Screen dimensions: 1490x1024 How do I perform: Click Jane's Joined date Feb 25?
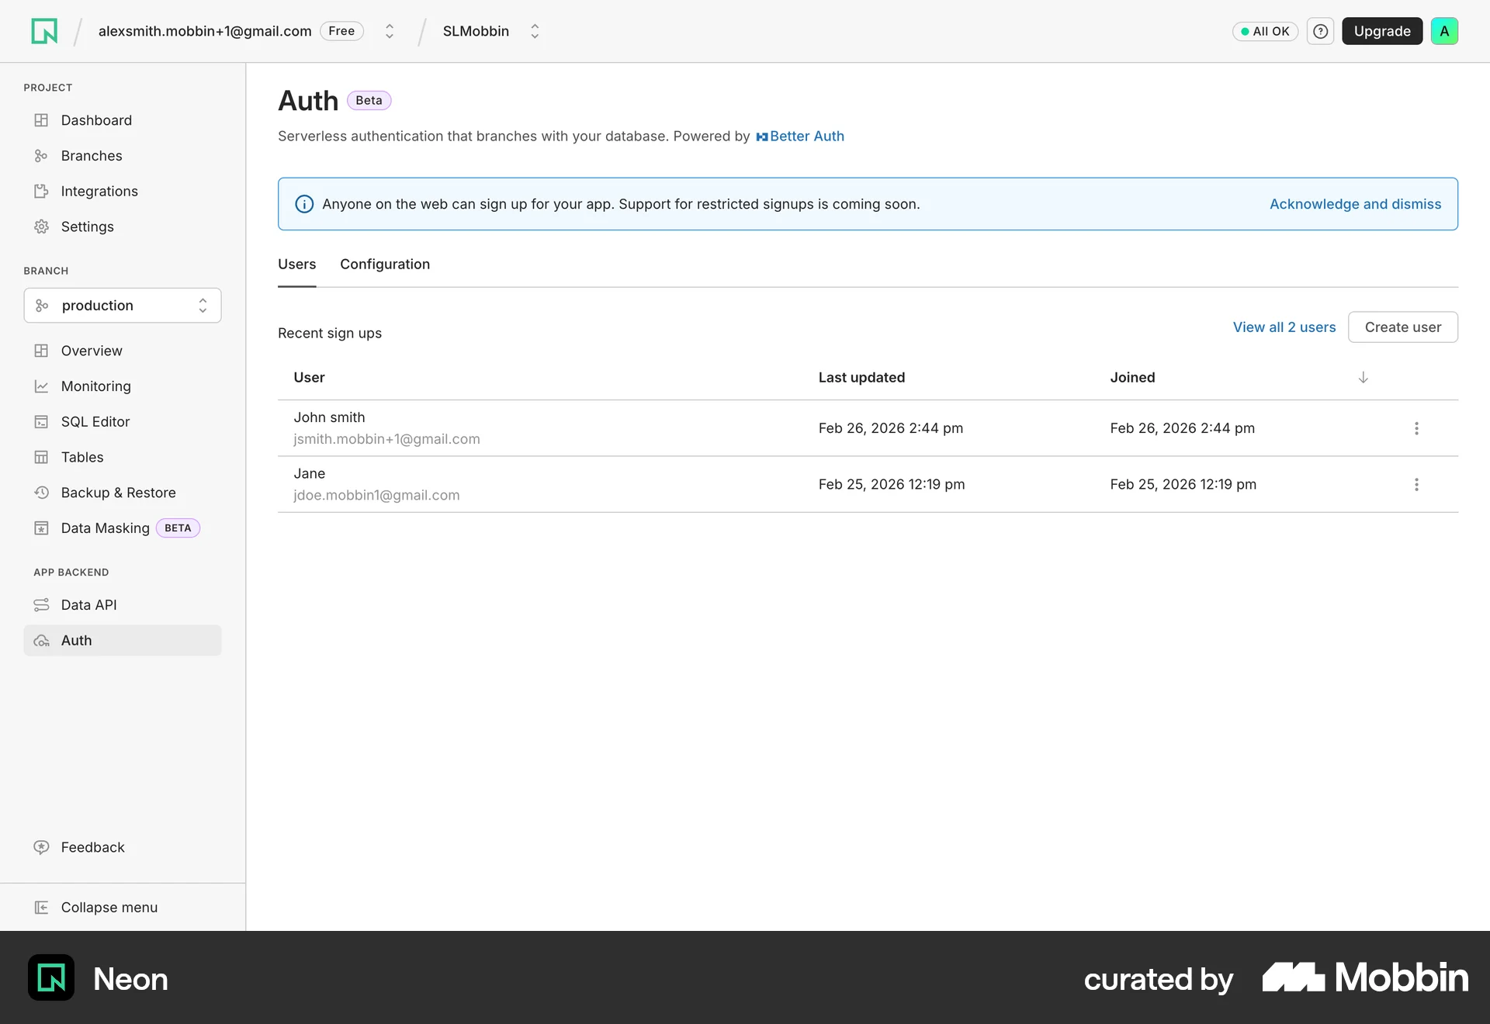click(x=1183, y=484)
